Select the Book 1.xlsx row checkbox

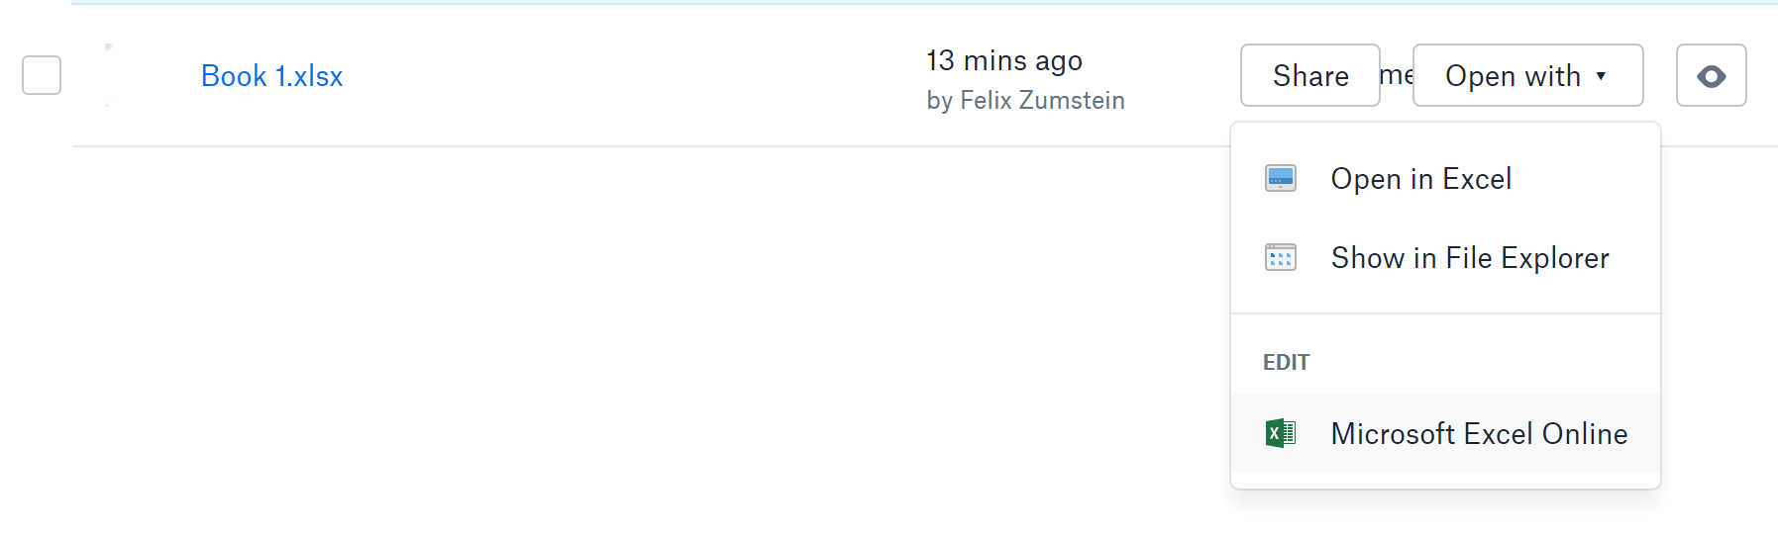click(x=42, y=75)
